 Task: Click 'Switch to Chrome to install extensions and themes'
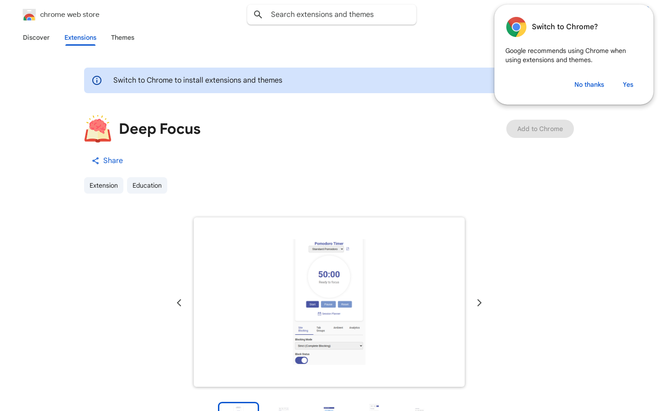[x=198, y=80]
